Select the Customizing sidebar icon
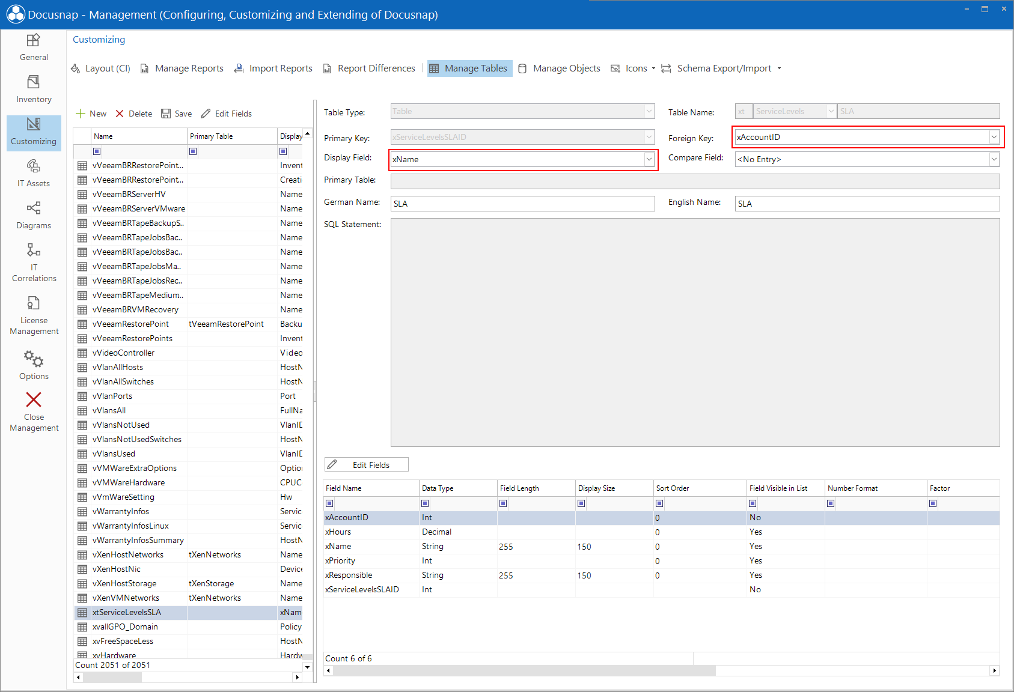The height and width of the screenshot is (692, 1014). click(34, 124)
